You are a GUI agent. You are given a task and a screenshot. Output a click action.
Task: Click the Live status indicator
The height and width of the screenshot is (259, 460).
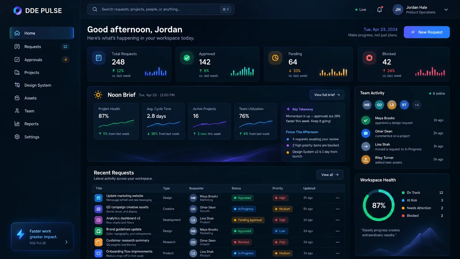point(361,9)
